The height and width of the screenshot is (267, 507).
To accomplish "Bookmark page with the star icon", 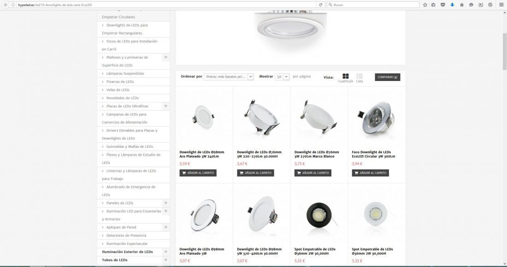I will click(425, 5).
